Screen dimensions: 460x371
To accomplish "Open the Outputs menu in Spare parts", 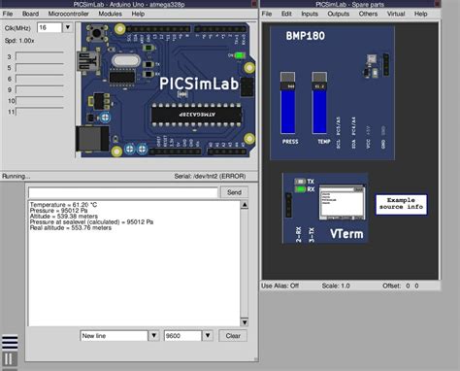I will tap(339, 14).
